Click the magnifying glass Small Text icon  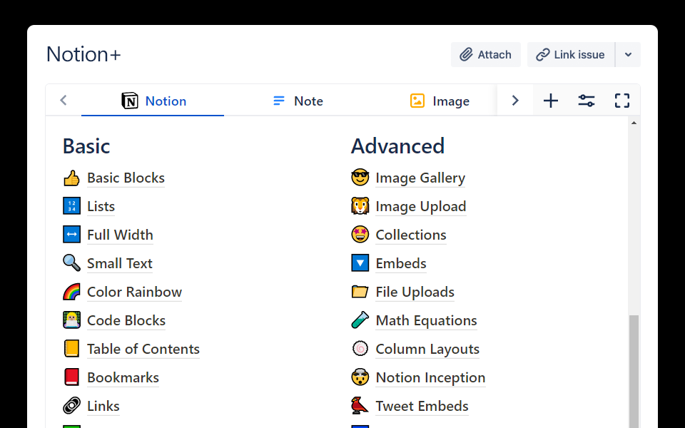71,264
